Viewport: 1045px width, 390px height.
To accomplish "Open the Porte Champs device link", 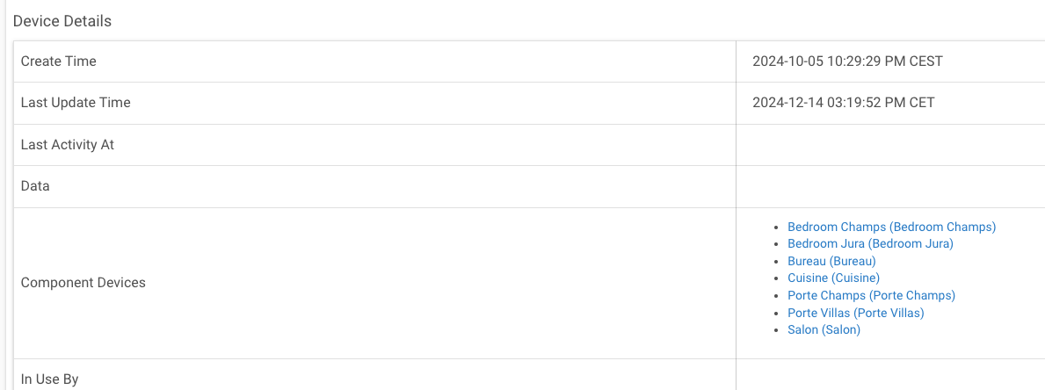I will 871,295.
